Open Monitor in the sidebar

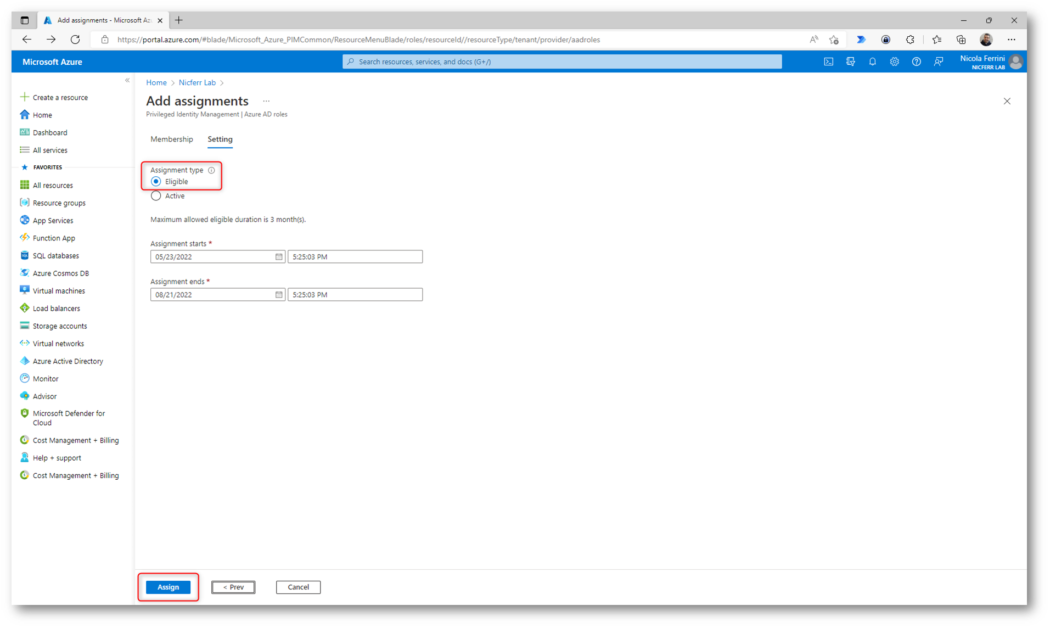pos(46,378)
